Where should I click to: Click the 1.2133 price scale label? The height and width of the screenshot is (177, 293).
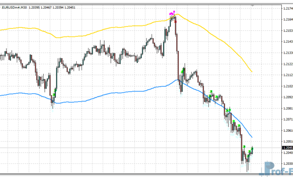coord(288,53)
